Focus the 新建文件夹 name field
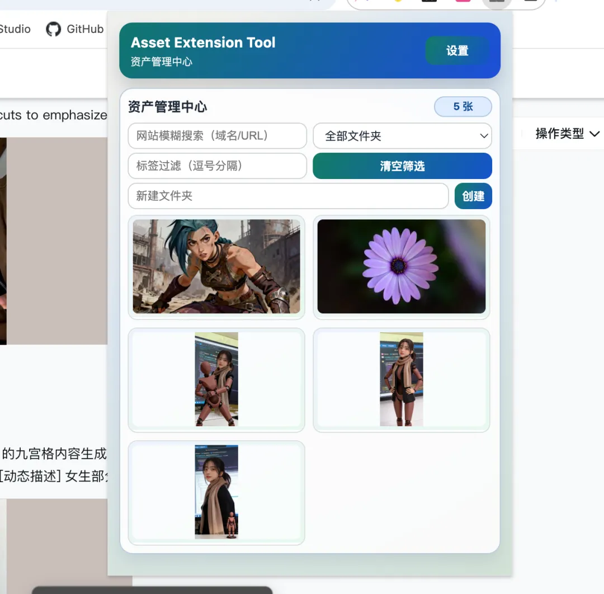This screenshot has height=594, width=604. click(288, 196)
